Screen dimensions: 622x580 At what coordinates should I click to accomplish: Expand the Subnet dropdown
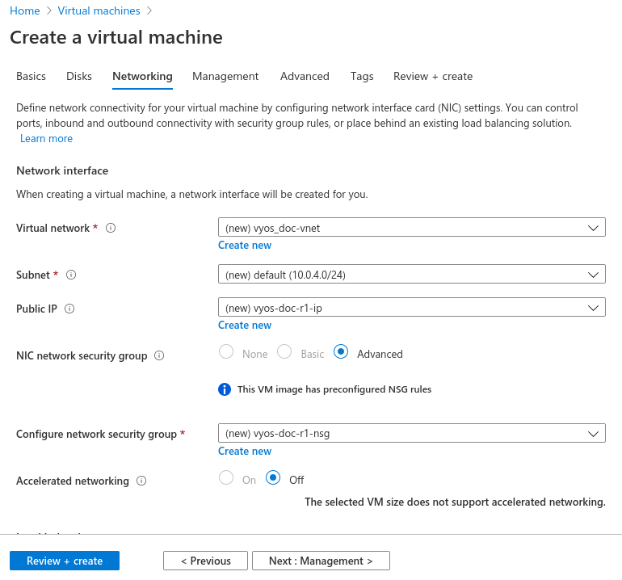[x=411, y=275]
